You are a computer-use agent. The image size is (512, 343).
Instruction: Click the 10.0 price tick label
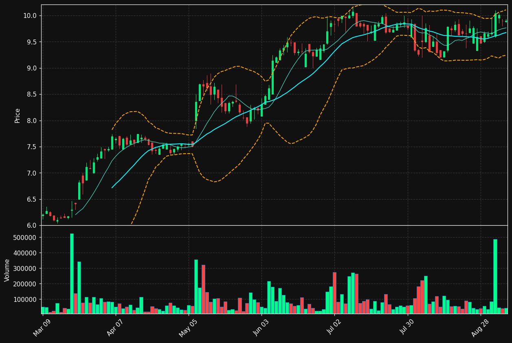pyautogui.click(x=30, y=15)
